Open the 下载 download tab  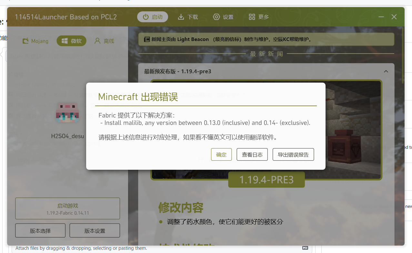pyautogui.click(x=188, y=17)
